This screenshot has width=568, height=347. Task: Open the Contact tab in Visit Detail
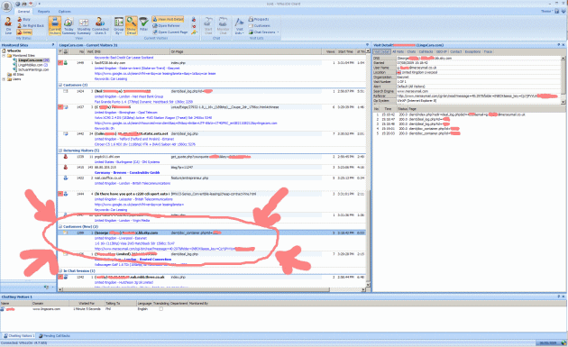(x=455, y=51)
